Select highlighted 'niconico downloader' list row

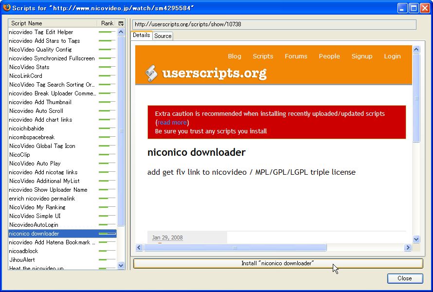(x=62, y=234)
